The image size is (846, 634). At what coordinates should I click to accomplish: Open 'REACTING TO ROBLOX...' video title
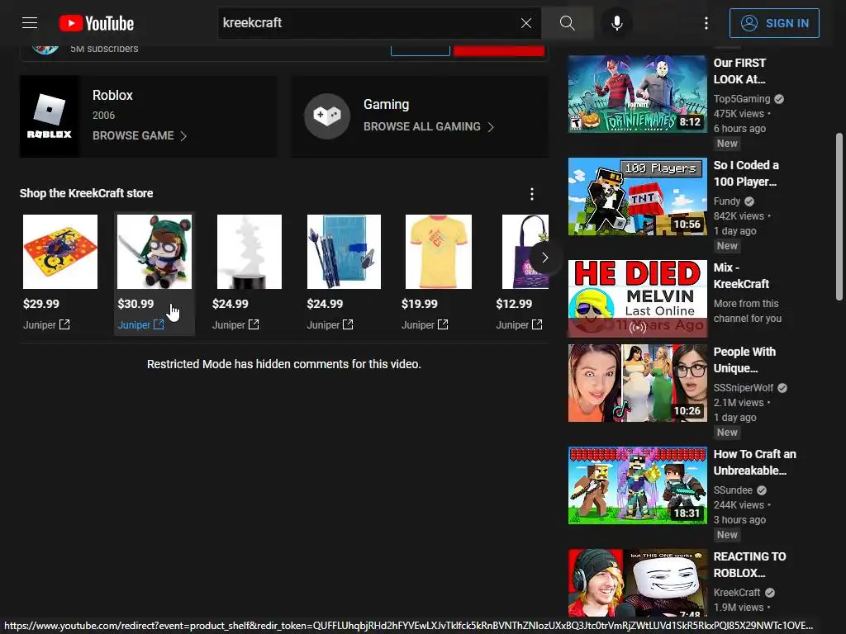749,565
